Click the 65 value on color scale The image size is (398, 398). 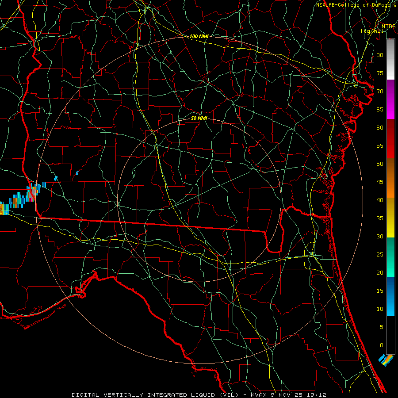380,109
